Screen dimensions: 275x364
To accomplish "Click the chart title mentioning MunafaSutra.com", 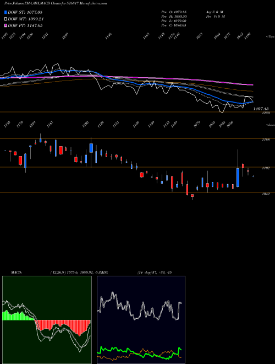I will (x=56, y=3).
